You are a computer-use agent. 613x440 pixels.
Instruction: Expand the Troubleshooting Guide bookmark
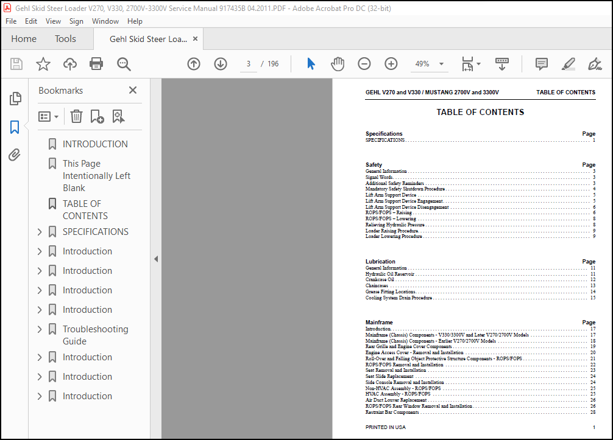40,329
